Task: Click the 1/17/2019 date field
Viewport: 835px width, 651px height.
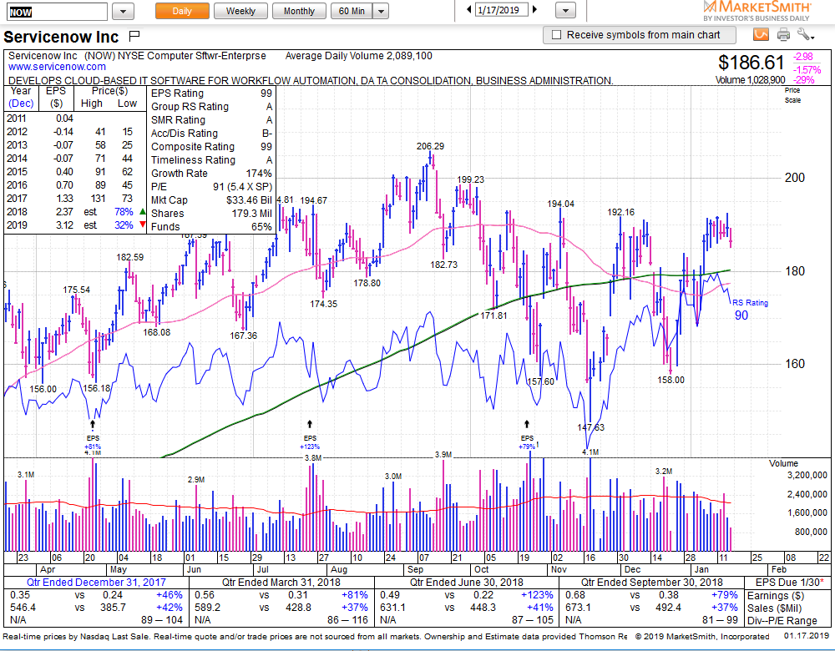Action: [502, 9]
